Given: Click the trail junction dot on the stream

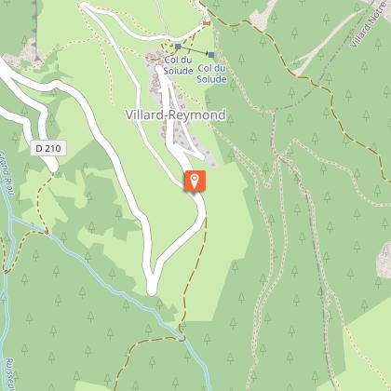Looking at the screenshot, I should click(47, 232).
